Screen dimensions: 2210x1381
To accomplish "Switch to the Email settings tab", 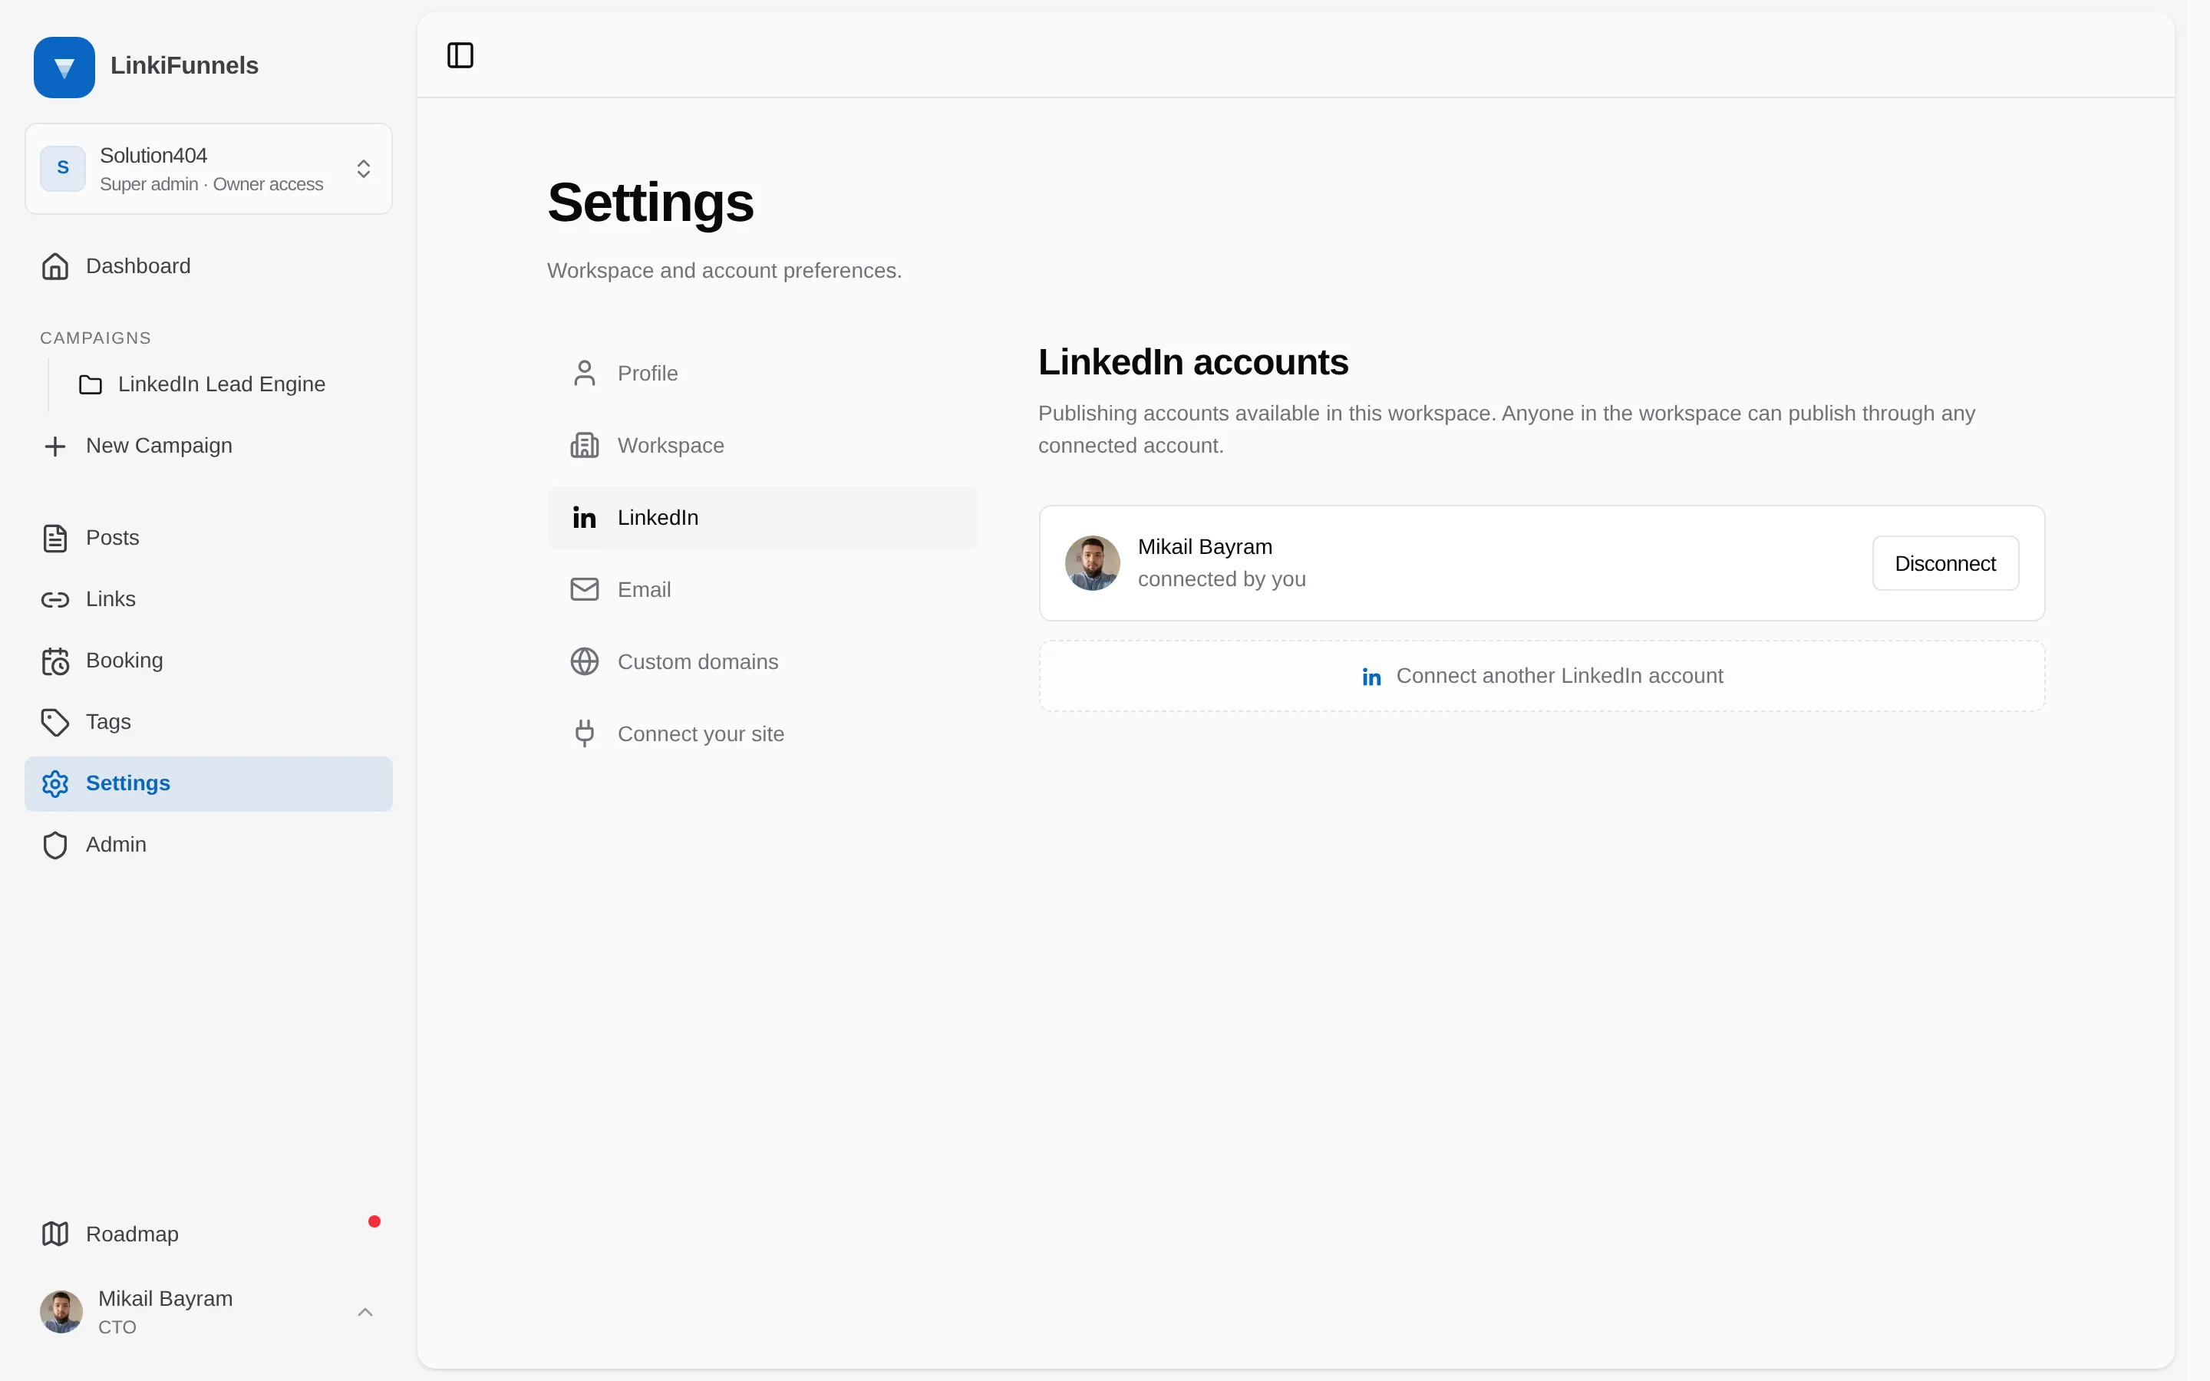I will (x=762, y=590).
